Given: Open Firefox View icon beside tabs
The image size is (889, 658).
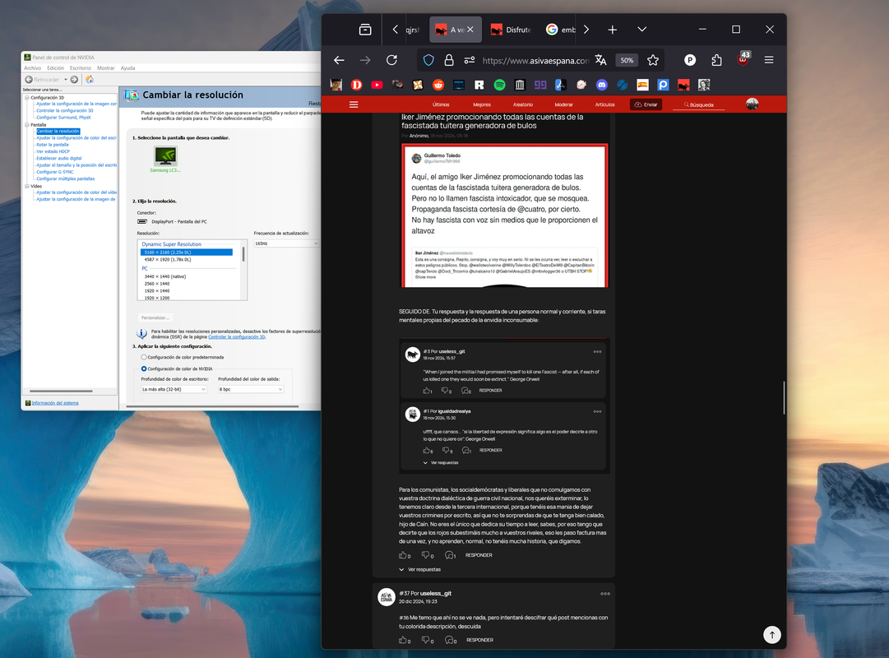Looking at the screenshot, I should tap(365, 30).
